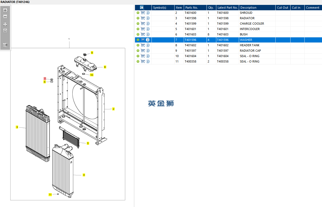Screen dimensions: 322x207
Task: Show info for HEADER TANK row
Action: (x=148, y=45)
